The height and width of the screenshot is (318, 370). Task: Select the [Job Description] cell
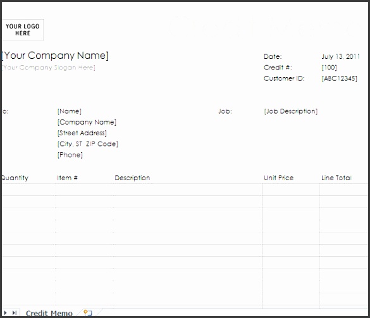click(x=291, y=111)
